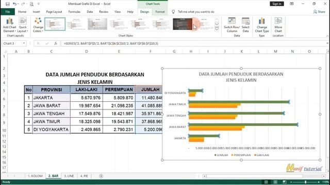Click the LAKI-LAKI legend entry

click(x=261, y=155)
